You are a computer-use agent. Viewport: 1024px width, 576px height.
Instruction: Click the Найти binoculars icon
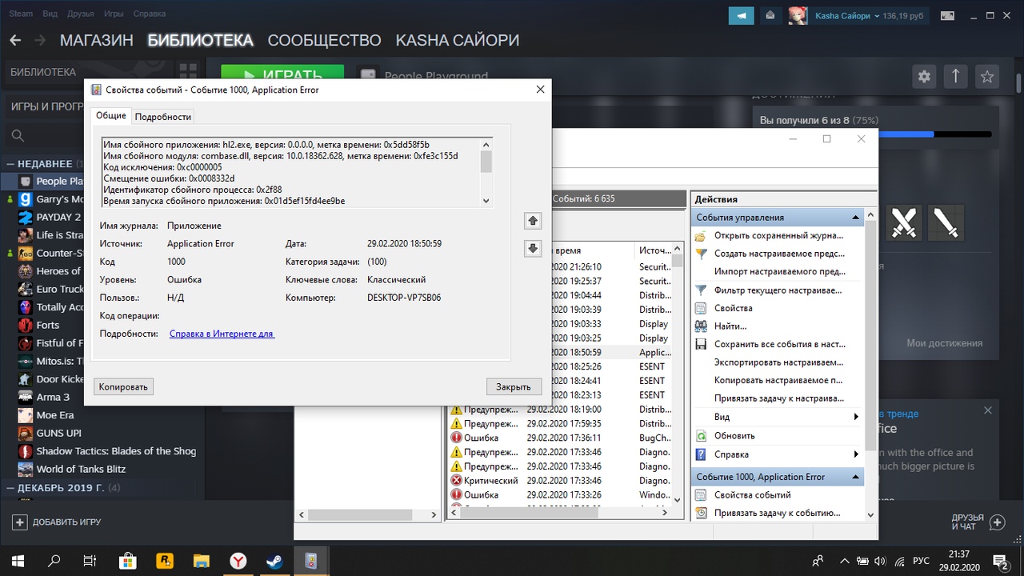tap(701, 326)
